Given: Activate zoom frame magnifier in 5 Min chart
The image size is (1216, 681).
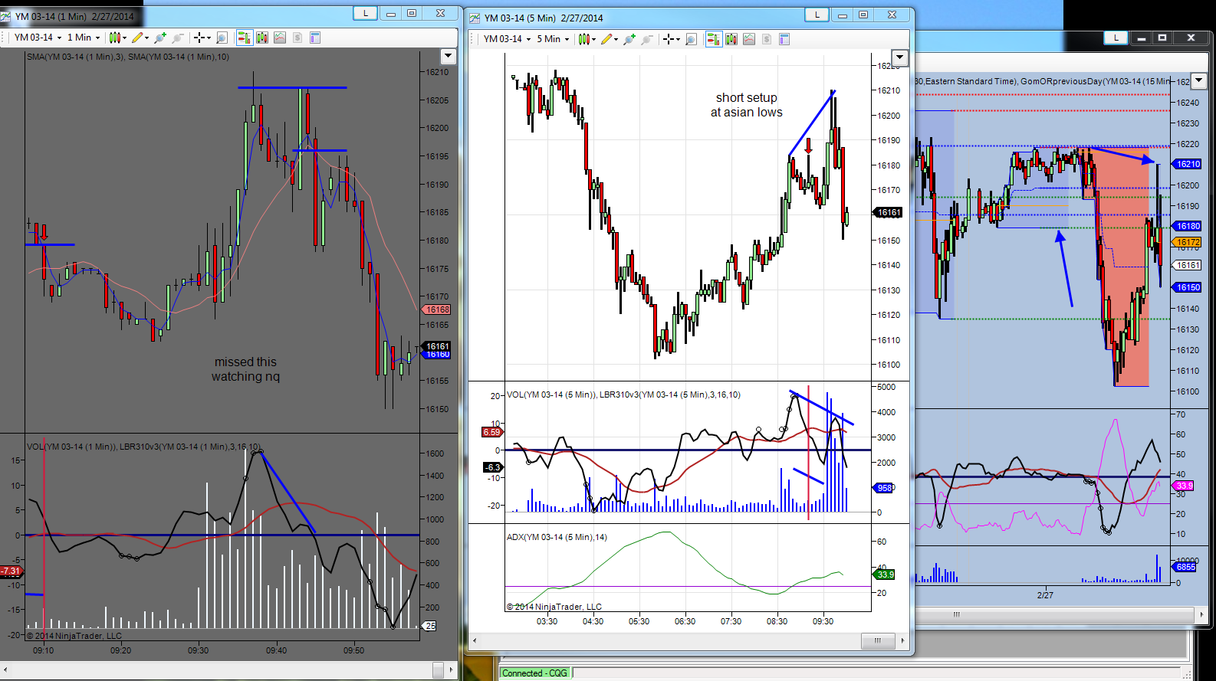Looking at the screenshot, I should click(x=691, y=39).
